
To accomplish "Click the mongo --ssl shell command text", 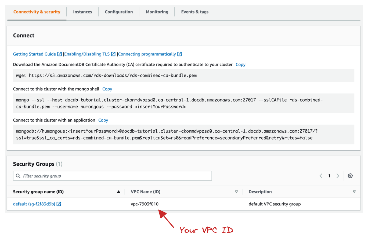I will [169, 103].
